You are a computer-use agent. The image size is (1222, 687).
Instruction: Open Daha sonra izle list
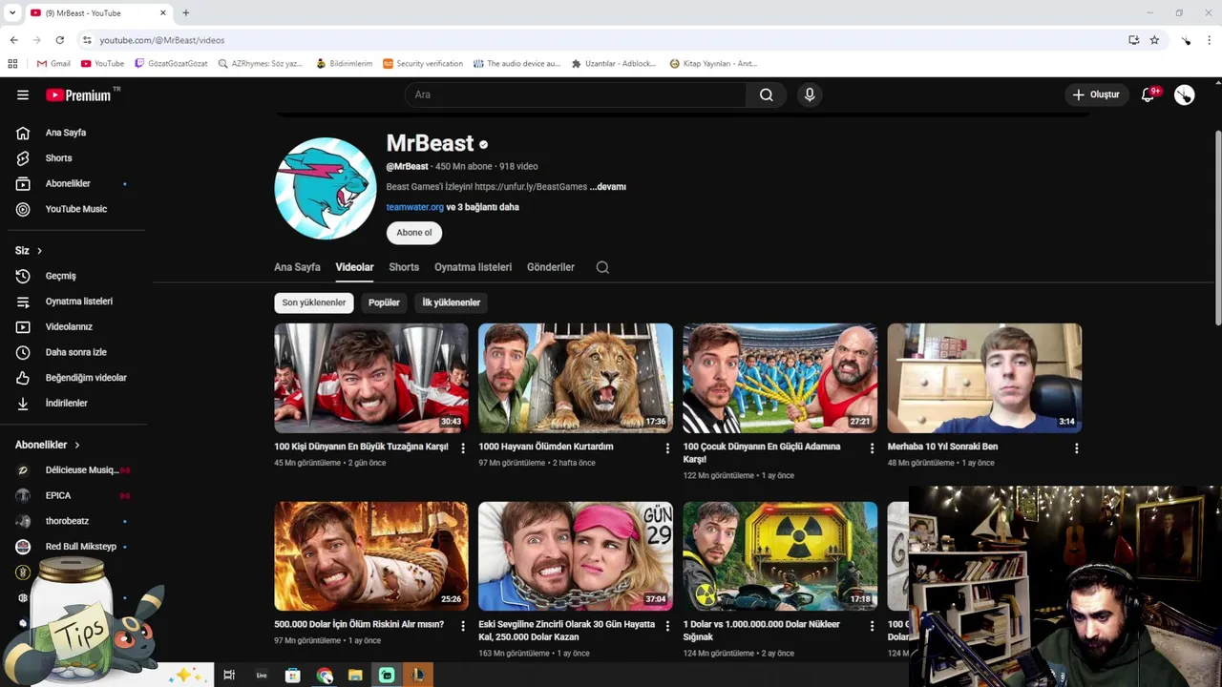tap(76, 352)
